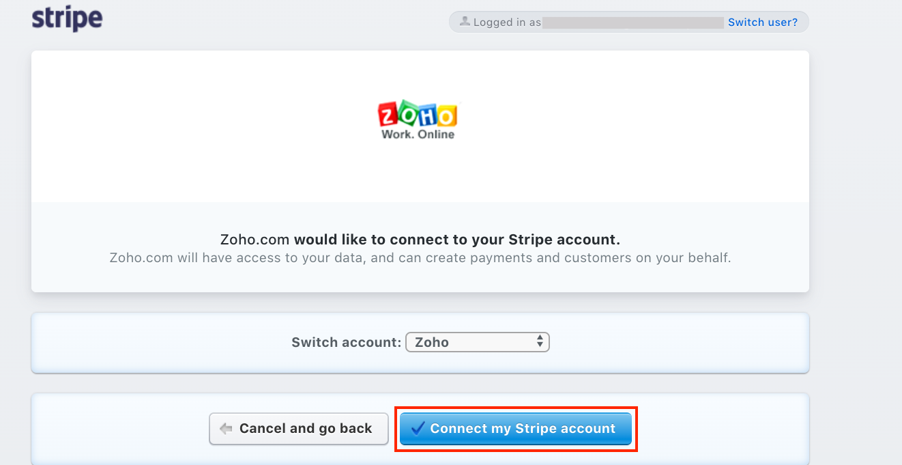902x465 pixels.
Task: Open the 'Switch account' dropdown showing Zoho
Action: click(477, 341)
